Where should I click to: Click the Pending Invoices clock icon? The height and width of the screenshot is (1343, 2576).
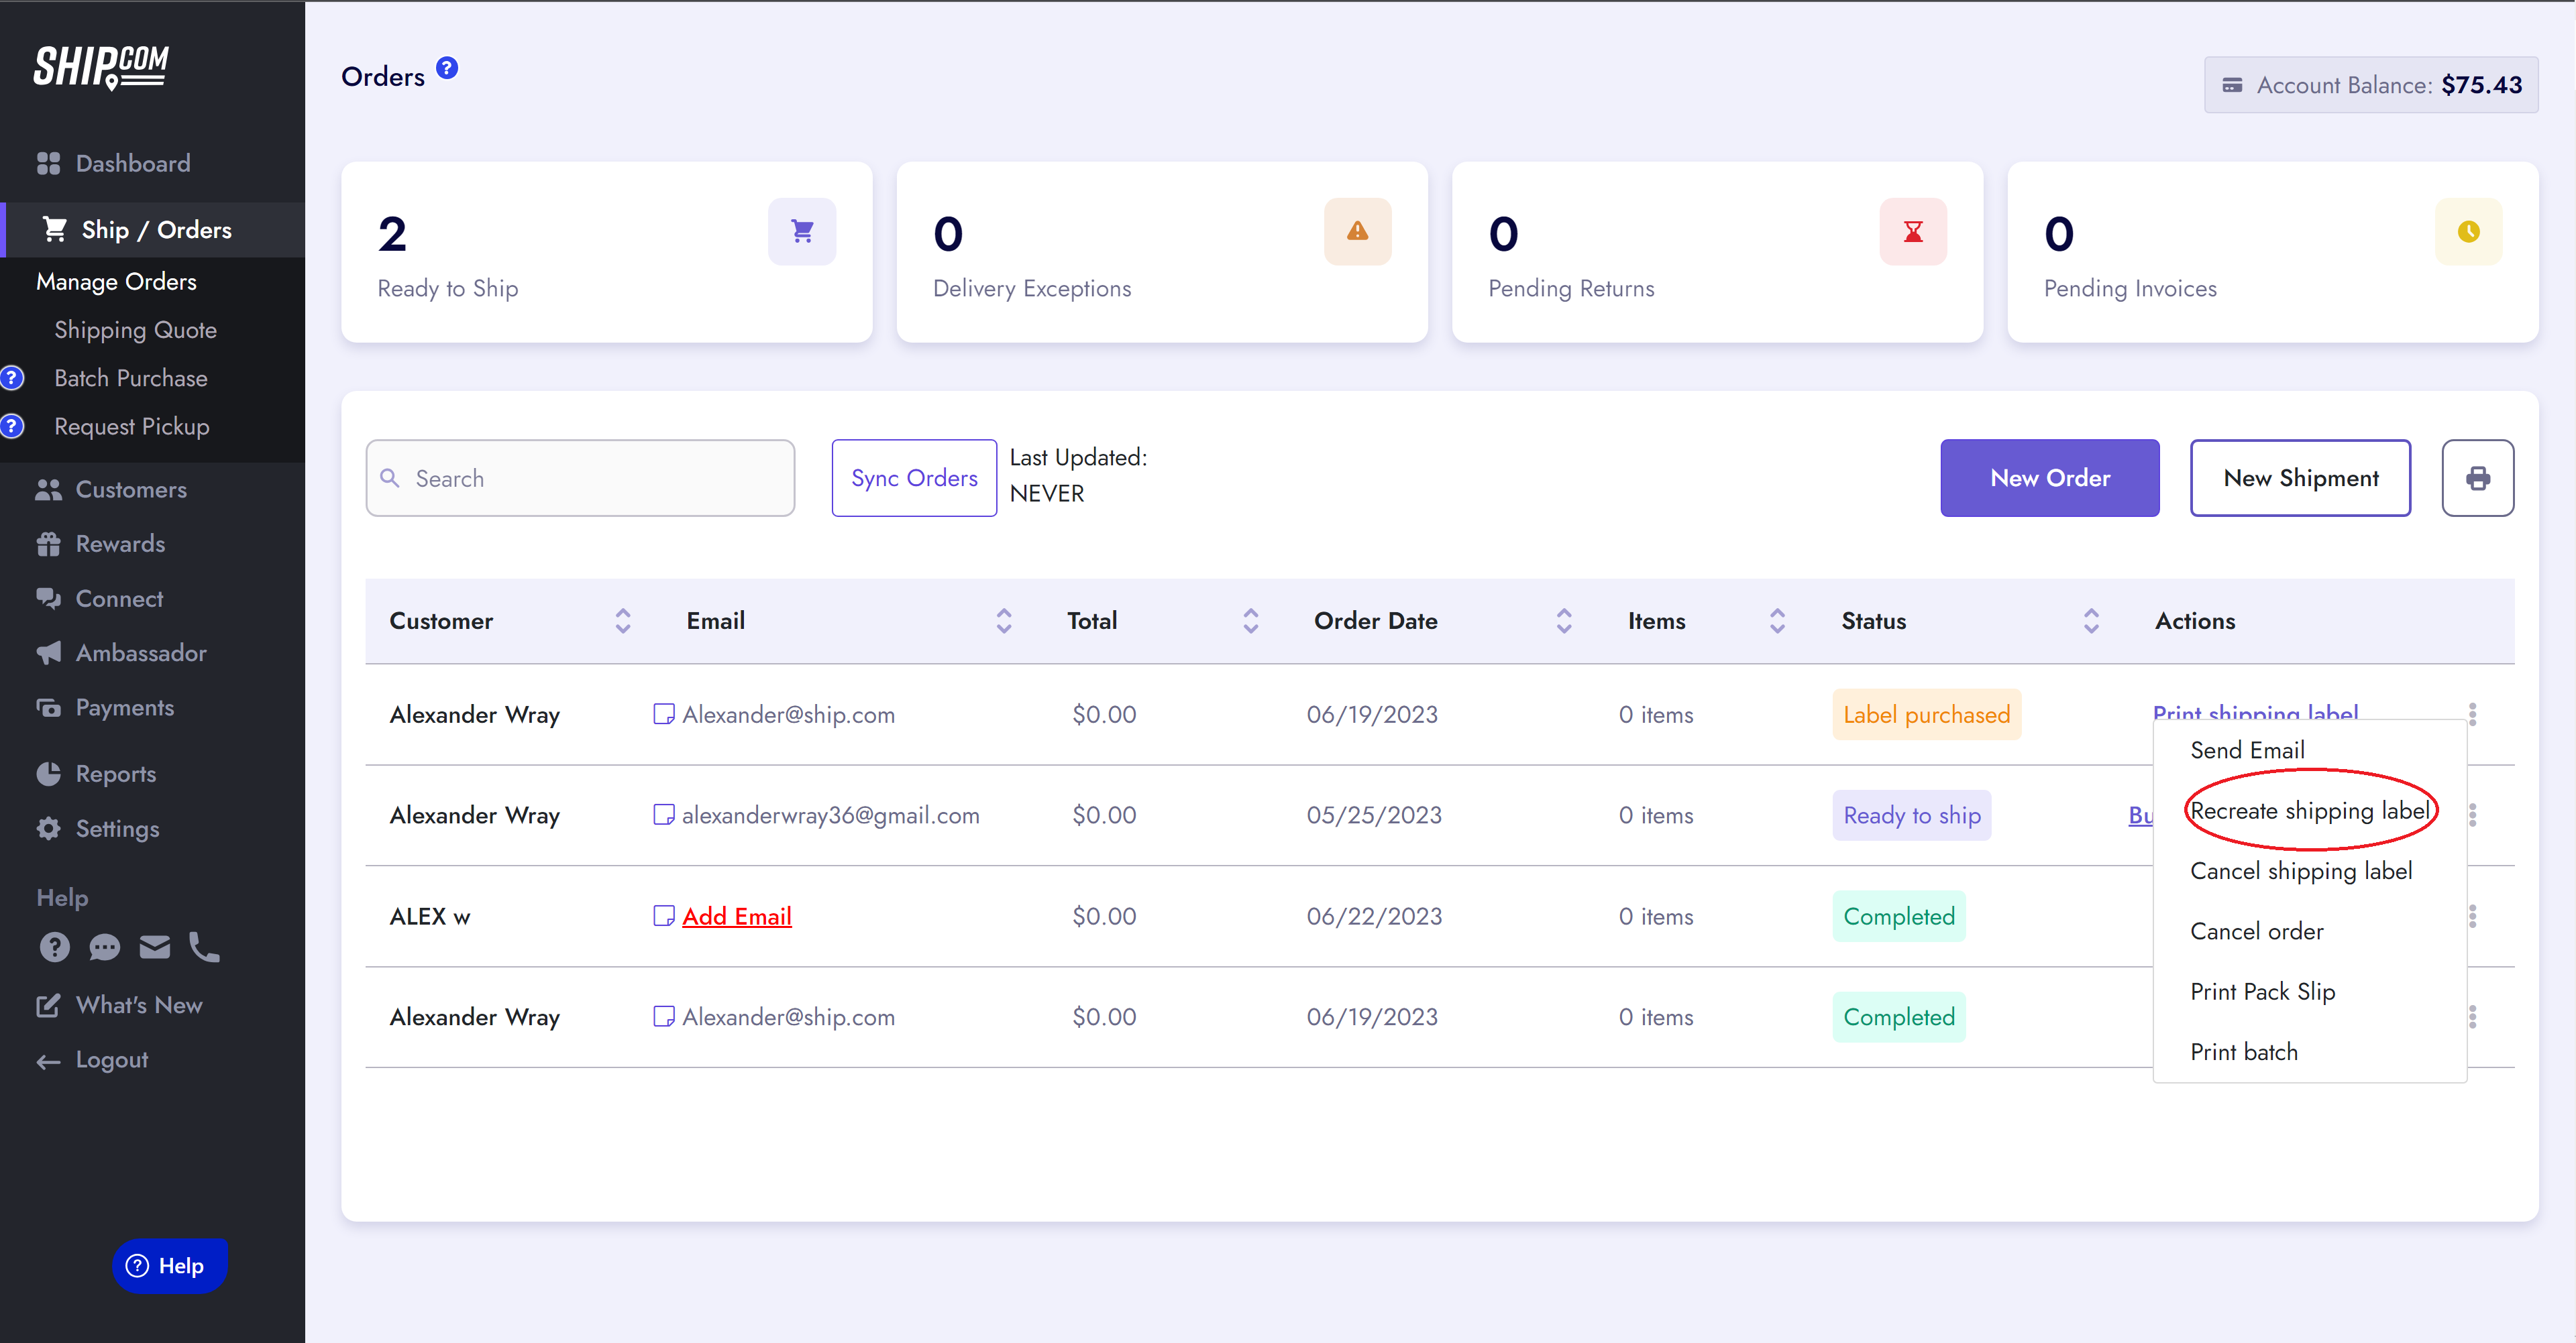(x=2468, y=232)
